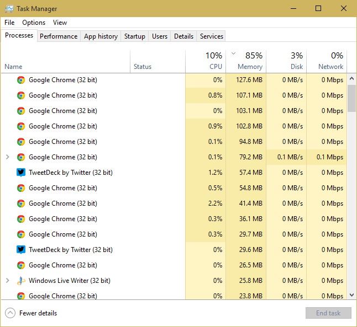Switch to the Details tab
This screenshot has width=357, height=327.
click(183, 36)
